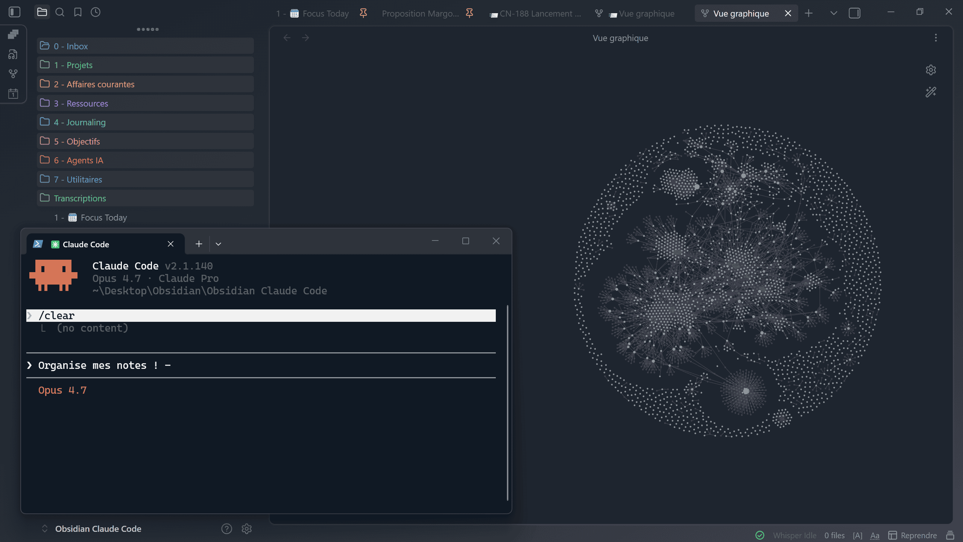Image resolution: width=963 pixels, height=542 pixels.
Task: Click the terminal vertical scrollbar
Action: (507, 403)
